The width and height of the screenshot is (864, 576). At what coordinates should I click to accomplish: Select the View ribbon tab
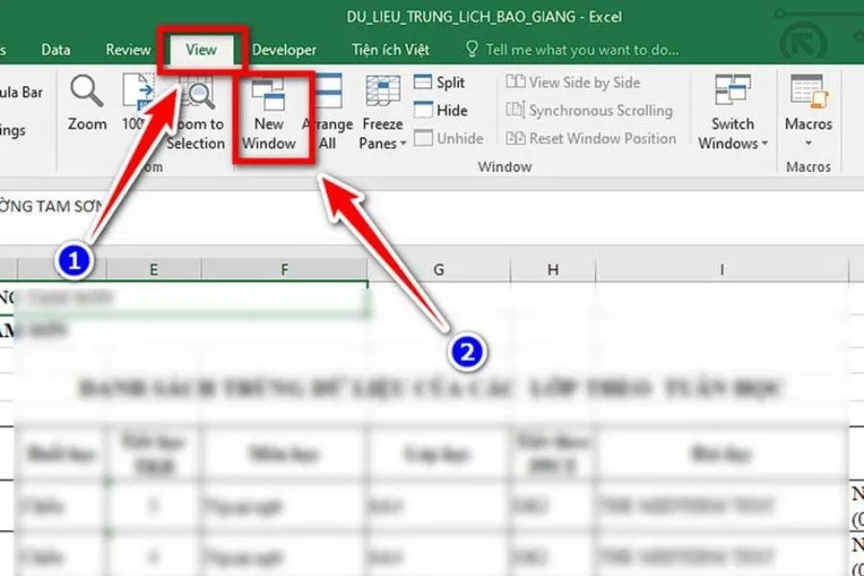(202, 50)
